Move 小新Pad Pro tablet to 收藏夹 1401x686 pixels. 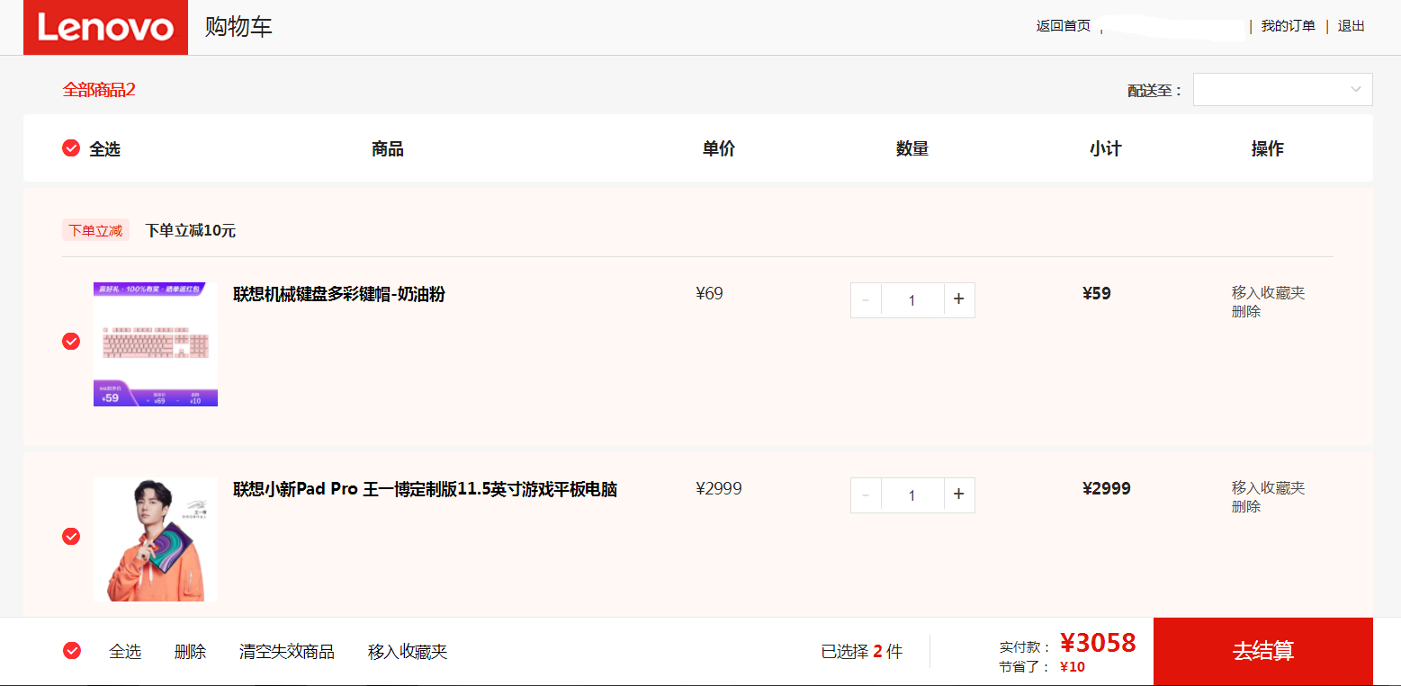point(1268,488)
